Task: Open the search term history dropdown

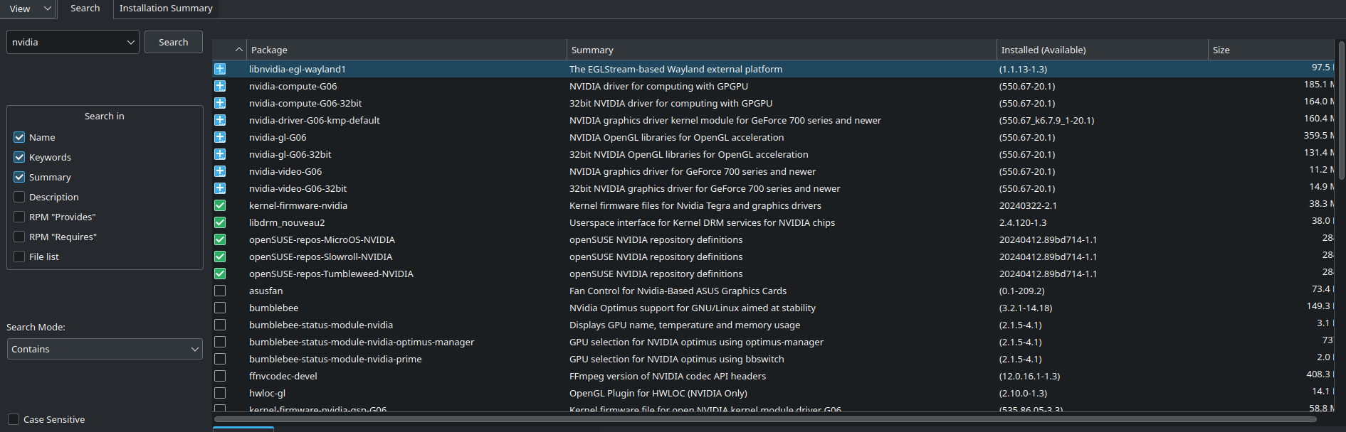Action: pos(130,42)
